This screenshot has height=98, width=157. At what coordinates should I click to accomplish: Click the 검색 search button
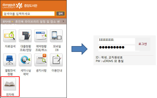point(60,14)
